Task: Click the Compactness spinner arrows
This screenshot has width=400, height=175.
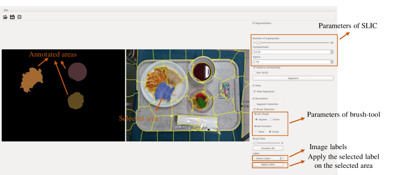Action: click(x=332, y=52)
